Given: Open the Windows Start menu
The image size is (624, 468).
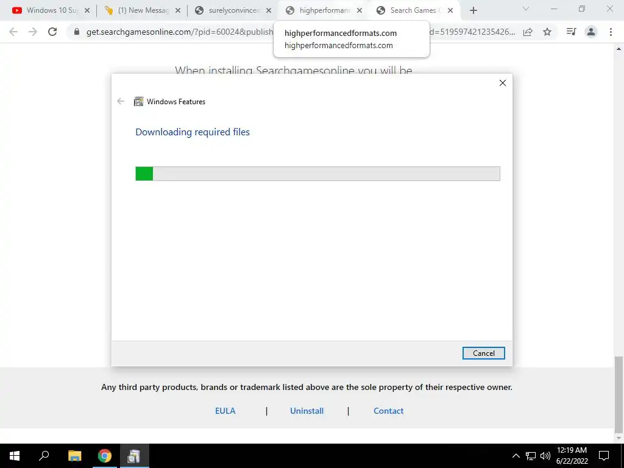Looking at the screenshot, I should point(15,456).
